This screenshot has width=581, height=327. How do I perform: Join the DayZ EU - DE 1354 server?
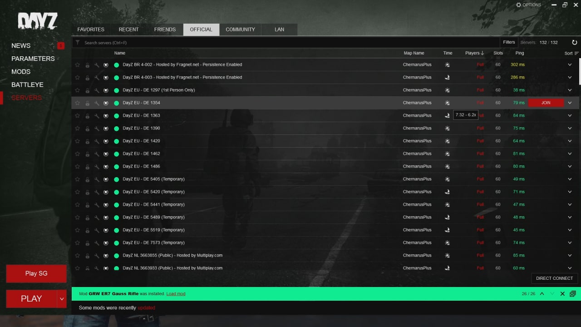point(546,103)
